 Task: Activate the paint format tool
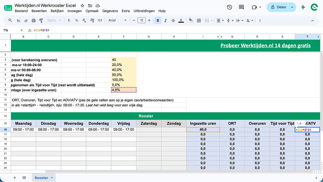tap(41, 20)
